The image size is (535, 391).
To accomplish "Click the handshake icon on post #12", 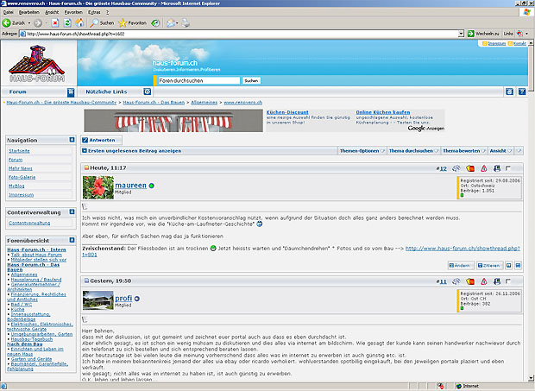I will point(456,168).
